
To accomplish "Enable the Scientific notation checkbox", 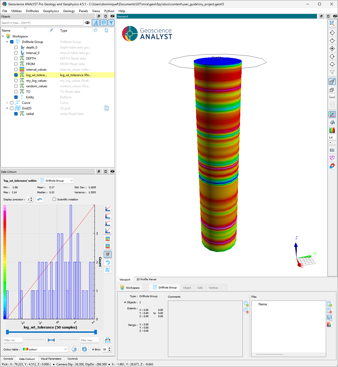I will coord(54,199).
